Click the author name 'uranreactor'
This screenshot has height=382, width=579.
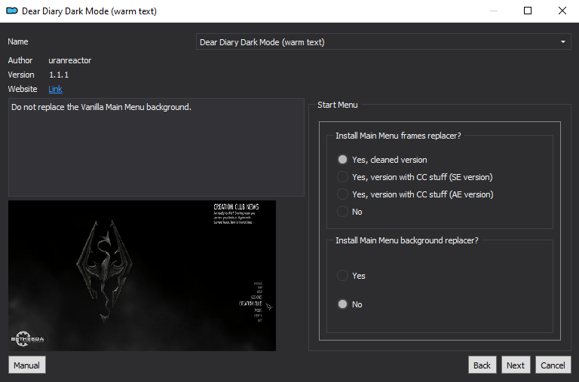[70, 60]
